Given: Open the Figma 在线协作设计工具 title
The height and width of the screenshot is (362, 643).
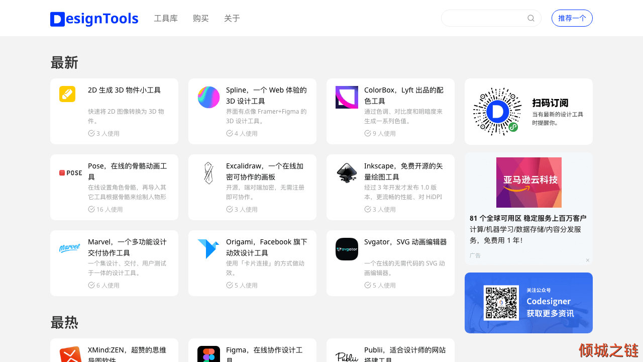Looking at the screenshot, I should (x=264, y=354).
